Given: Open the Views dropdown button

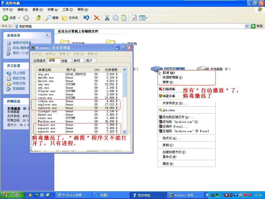Looking at the screenshot, I should [143, 18].
